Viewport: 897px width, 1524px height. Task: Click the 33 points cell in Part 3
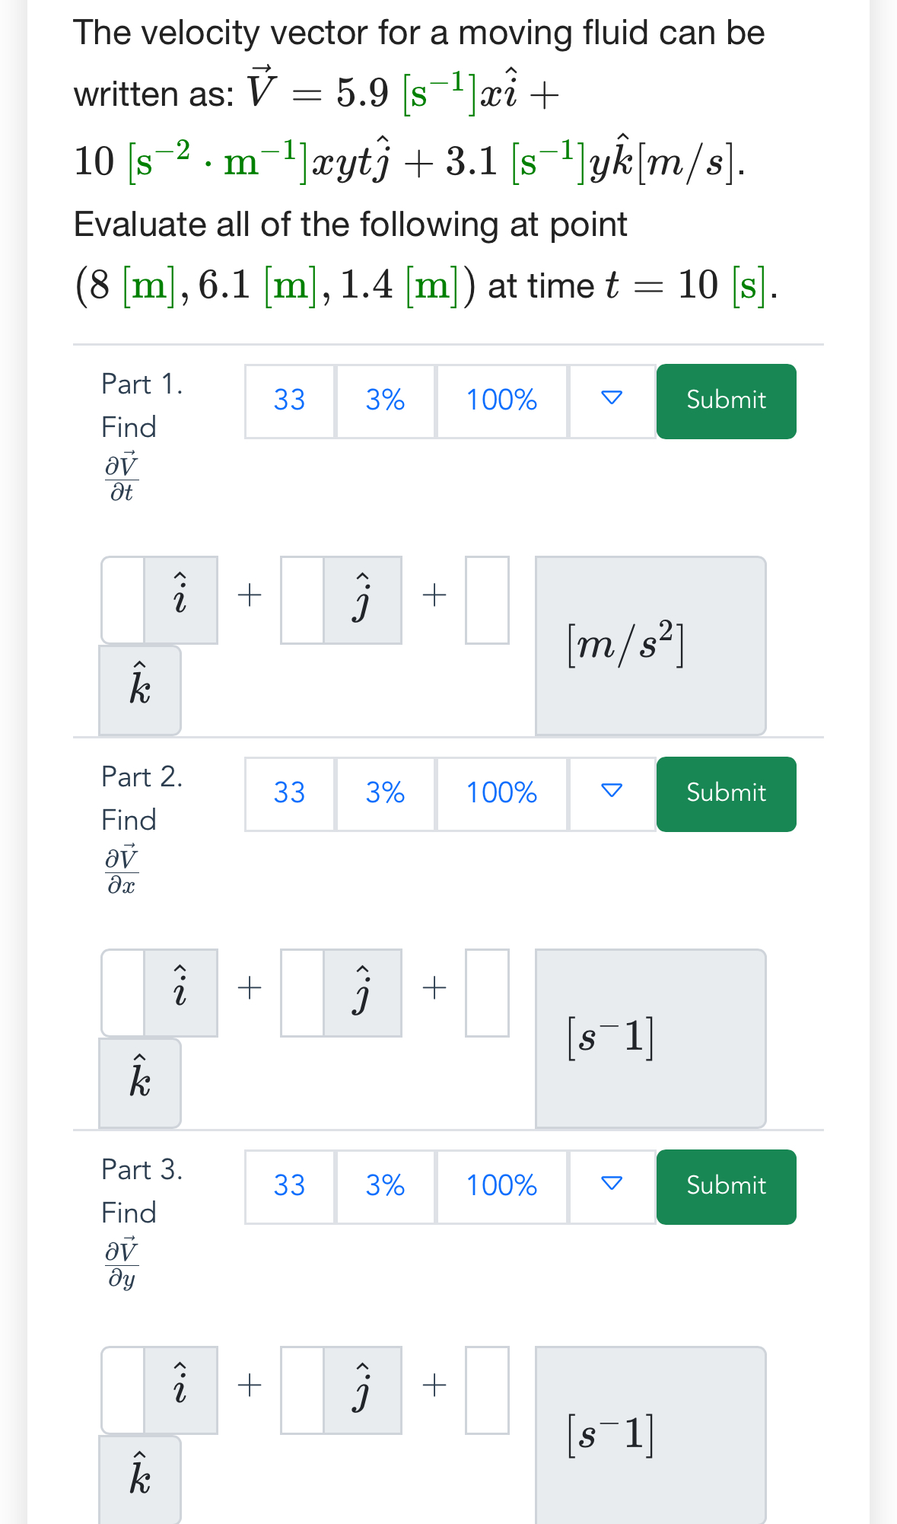289,1187
